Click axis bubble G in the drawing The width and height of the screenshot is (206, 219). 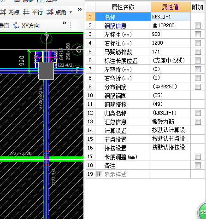click(78, 49)
